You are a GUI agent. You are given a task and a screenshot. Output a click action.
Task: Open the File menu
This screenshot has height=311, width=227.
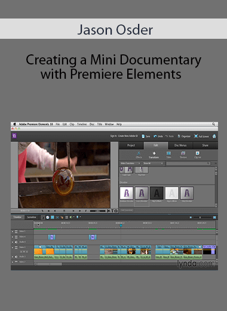pos(58,124)
